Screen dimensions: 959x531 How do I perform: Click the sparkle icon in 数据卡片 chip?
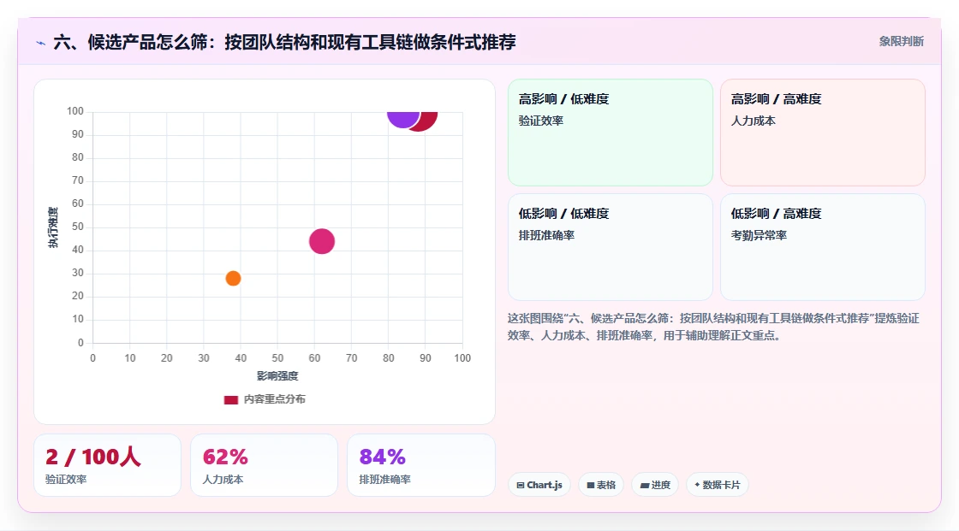pos(697,485)
